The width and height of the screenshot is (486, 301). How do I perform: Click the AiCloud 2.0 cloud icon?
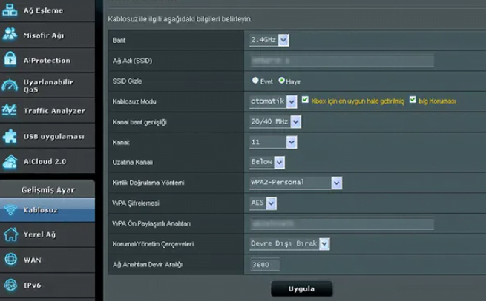click(10, 161)
